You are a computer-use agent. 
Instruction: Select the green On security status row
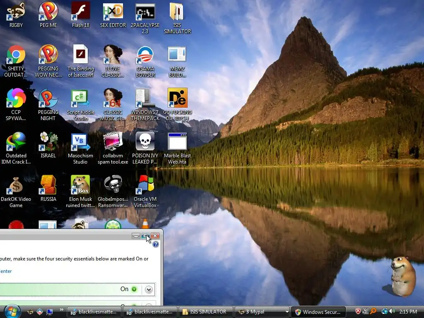[x=77, y=289]
